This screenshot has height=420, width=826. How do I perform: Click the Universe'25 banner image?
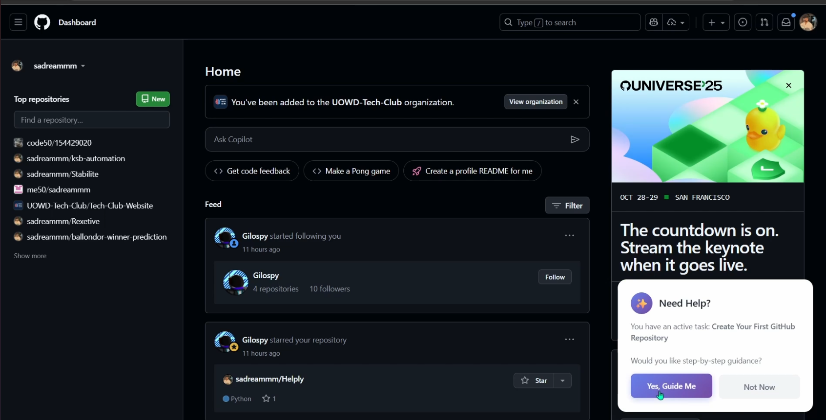707,126
